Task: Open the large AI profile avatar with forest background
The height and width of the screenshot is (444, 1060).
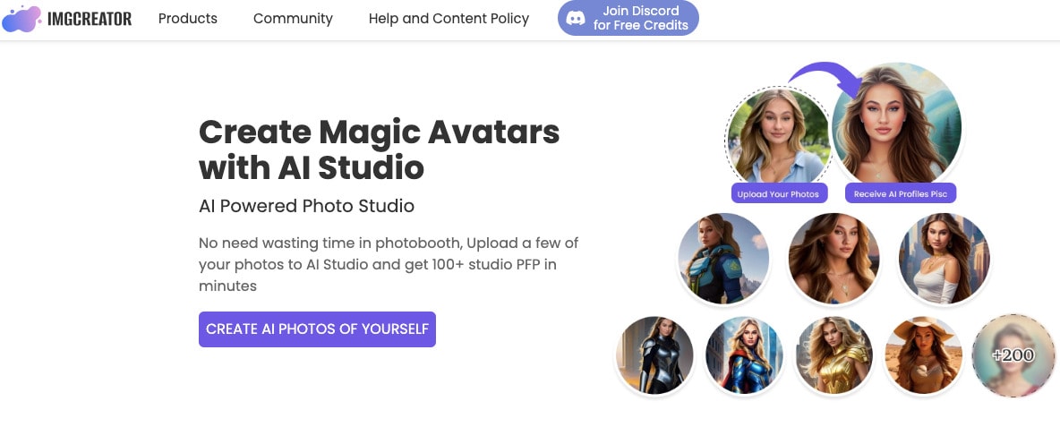Action: pos(897,124)
